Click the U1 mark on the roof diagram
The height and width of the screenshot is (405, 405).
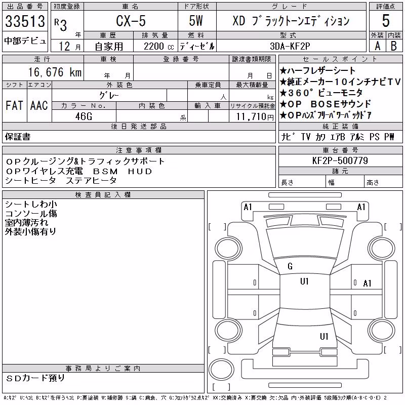pyautogui.click(x=304, y=281)
